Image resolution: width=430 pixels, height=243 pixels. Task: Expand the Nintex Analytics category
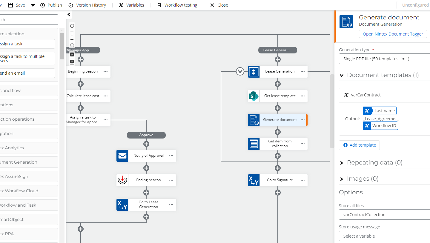click(x=29, y=148)
